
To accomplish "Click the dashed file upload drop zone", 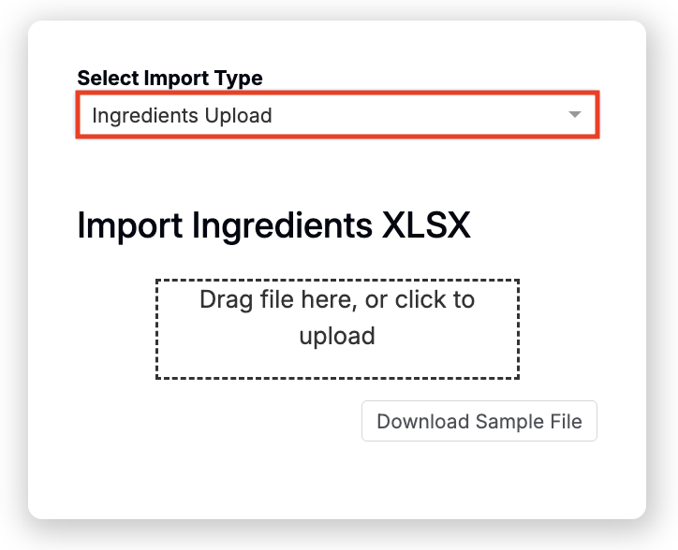I will point(337,328).
